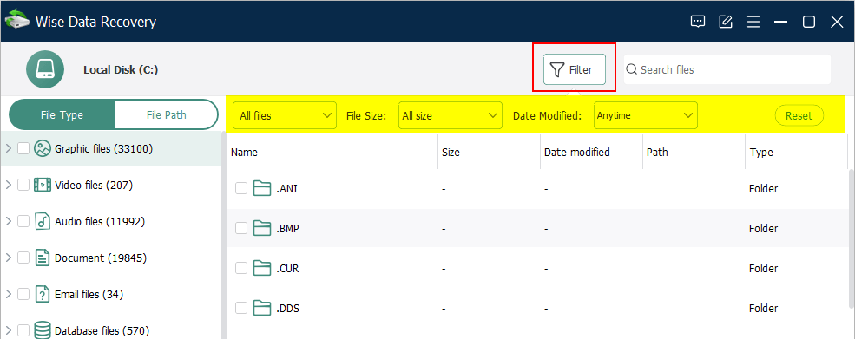Click the Local Disk (C:) drive icon

click(45, 69)
